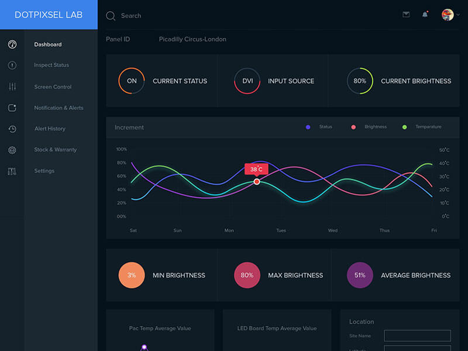Open the mail envelope icon
Image resolution: width=468 pixels, height=351 pixels.
pos(406,15)
